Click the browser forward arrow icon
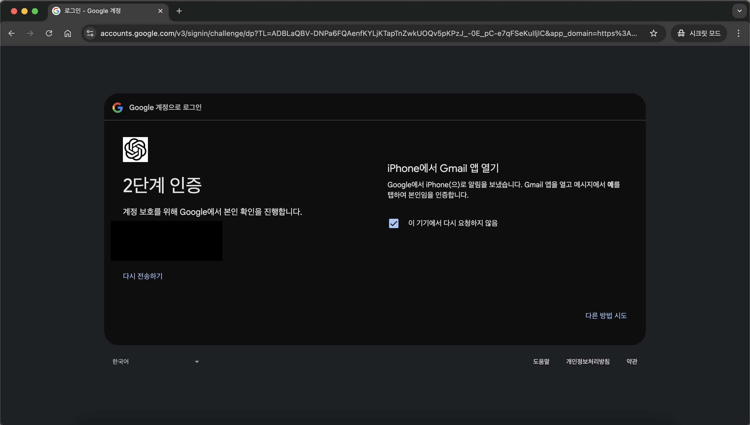The height and width of the screenshot is (425, 750). coord(30,33)
